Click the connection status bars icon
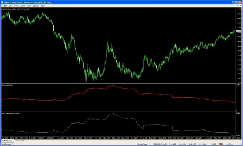Viewport: 243px width, 146px height. coord(221,144)
